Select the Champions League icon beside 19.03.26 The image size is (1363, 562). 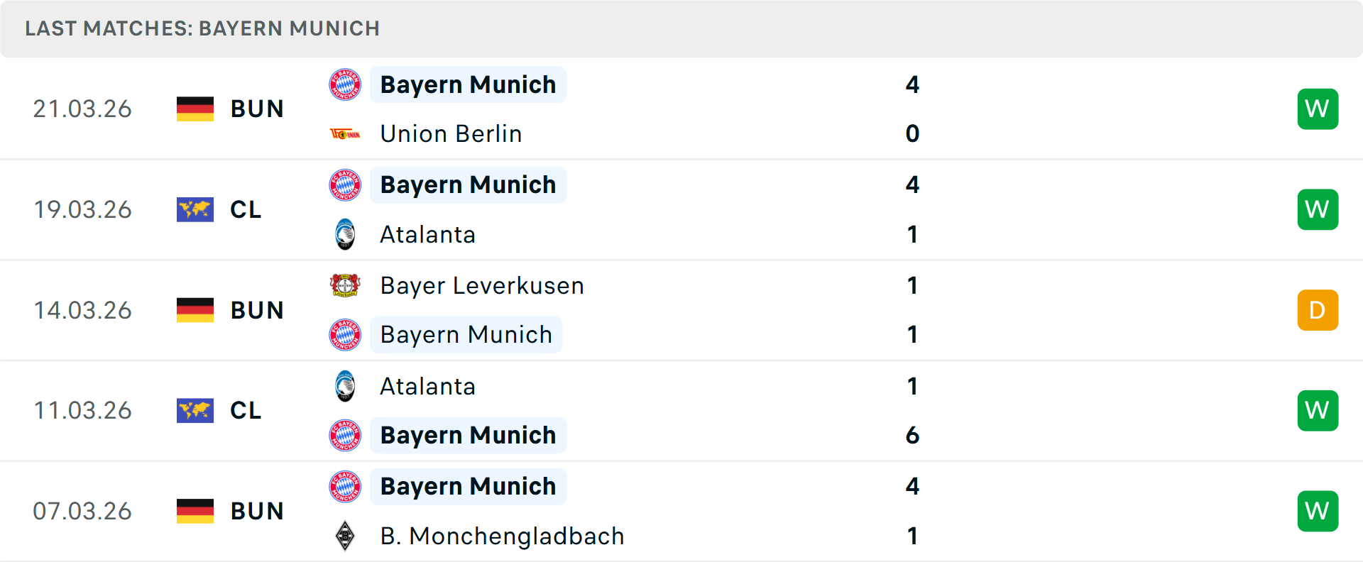coord(195,209)
